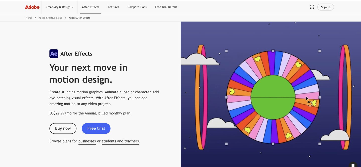This screenshot has height=167, width=361.
Task: Expand the Creativity & Design menu
Action: click(60, 7)
